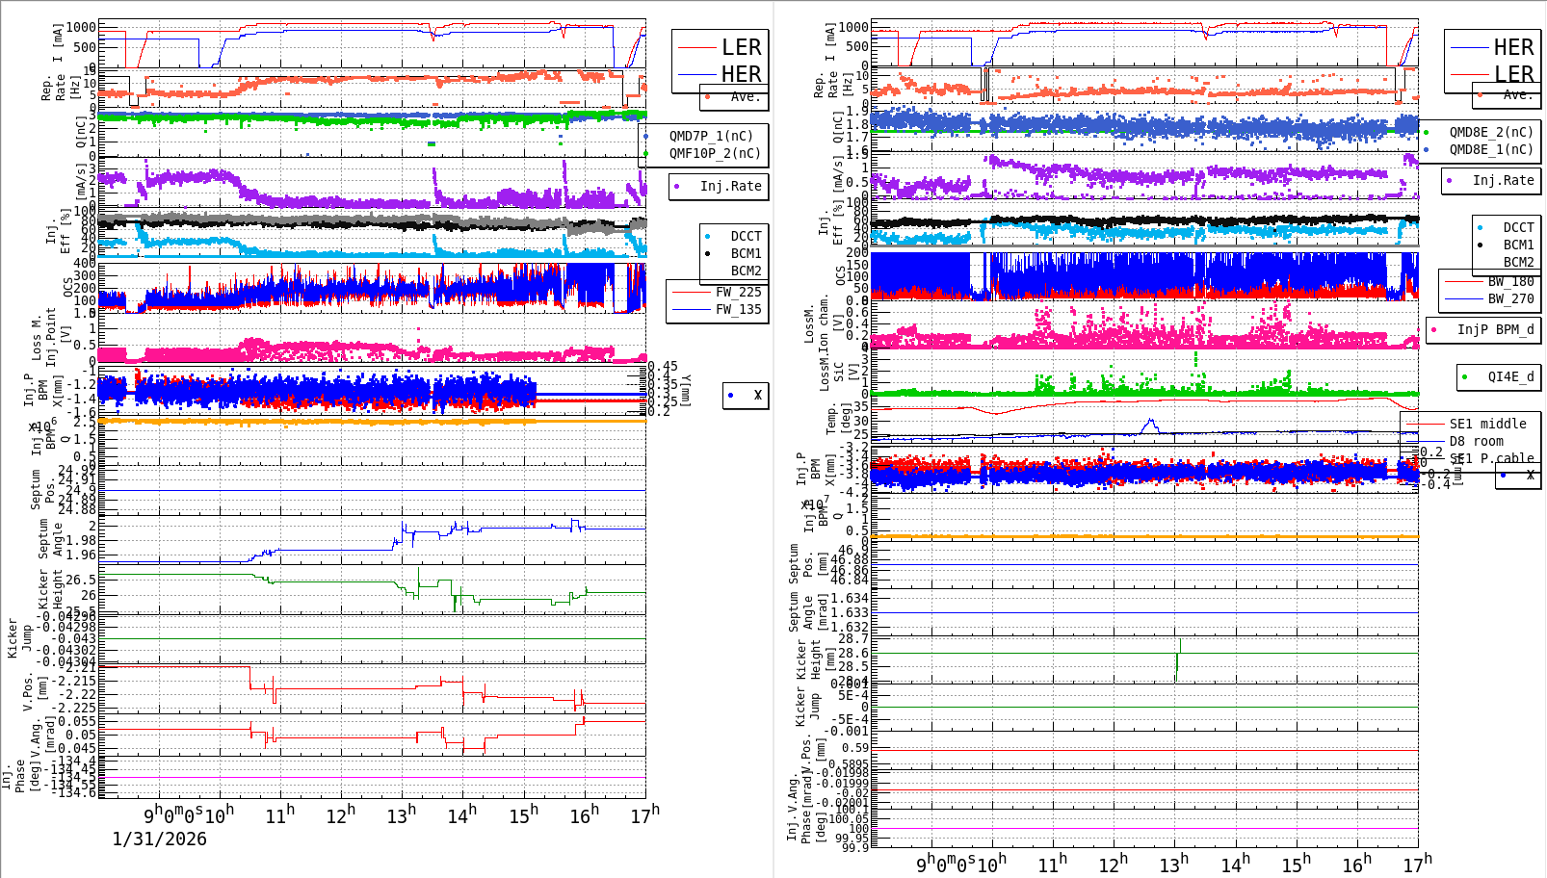Viewport: 1547px width, 878px height.
Task: Click the orange Ave. marker icon
Action: coord(707,96)
